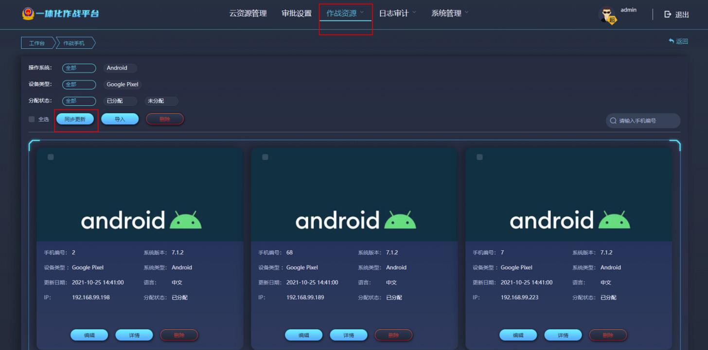Open the 审批设置 menu
The height and width of the screenshot is (350, 708).
tap(297, 14)
